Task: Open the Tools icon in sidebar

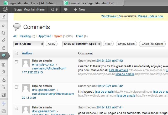Action: point(4,87)
